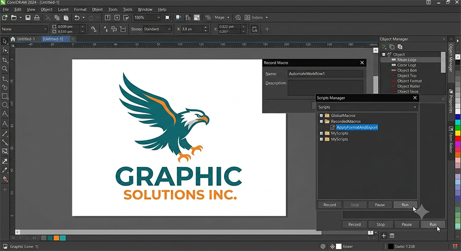The width and height of the screenshot is (461, 251).
Task: Click the first icon in the Object Manager toolbar
Action: click(x=384, y=47)
